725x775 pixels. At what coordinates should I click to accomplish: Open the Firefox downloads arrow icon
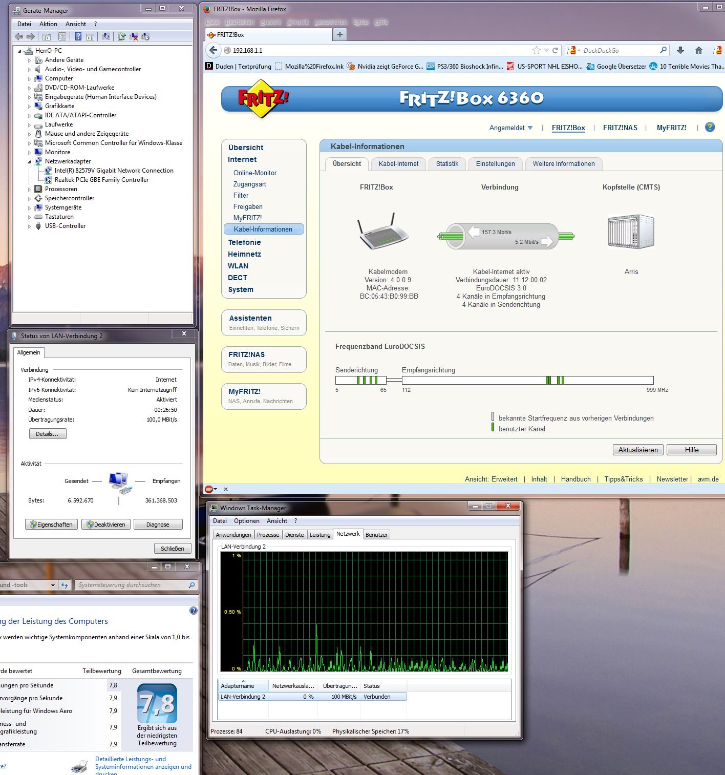(x=680, y=50)
